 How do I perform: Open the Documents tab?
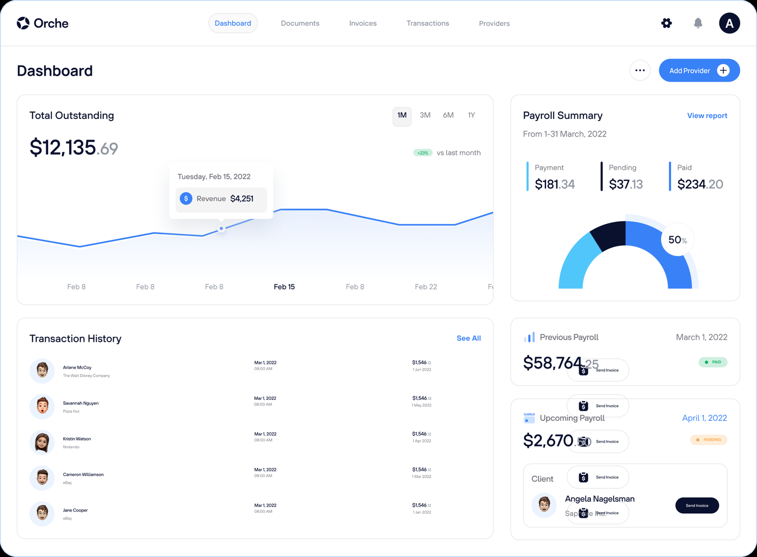[300, 23]
